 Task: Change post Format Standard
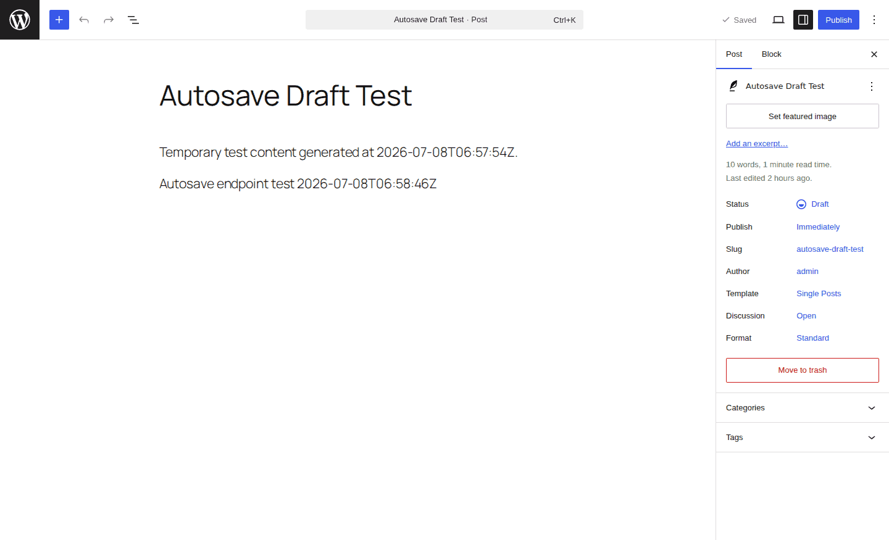tap(812, 338)
